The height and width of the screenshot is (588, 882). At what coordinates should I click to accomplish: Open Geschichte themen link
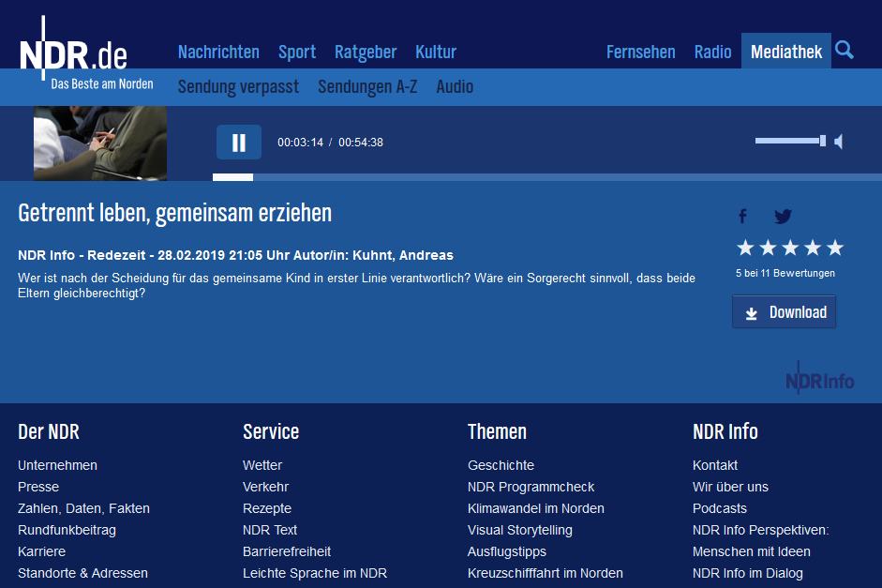[501, 465]
